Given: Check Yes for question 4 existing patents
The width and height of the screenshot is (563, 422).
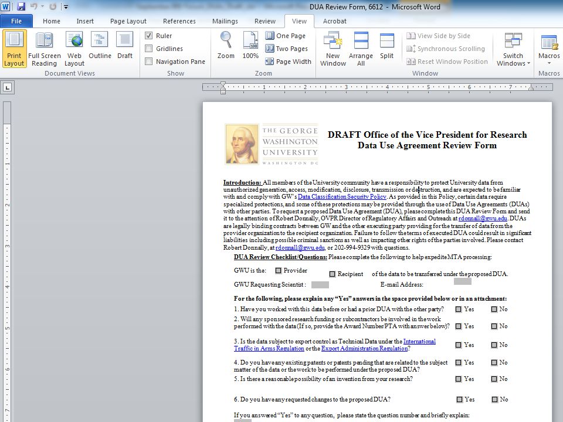Looking at the screenshot, I should (x=459, y=362).
